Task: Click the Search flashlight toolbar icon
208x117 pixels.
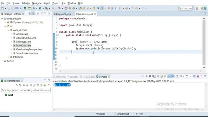Action: pyautogui.click(x=88, y=8)
